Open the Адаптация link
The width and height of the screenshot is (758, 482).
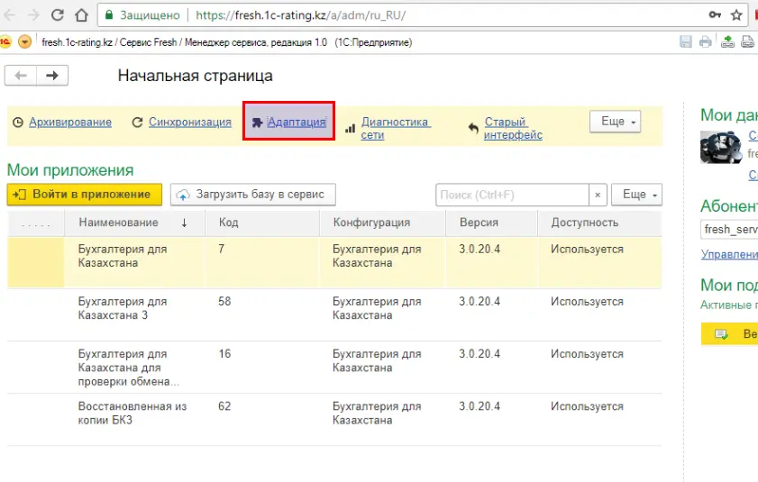click(x=297, y=122)
